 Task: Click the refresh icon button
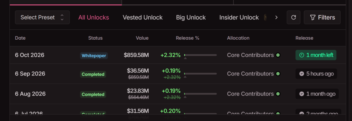[293, 17]
